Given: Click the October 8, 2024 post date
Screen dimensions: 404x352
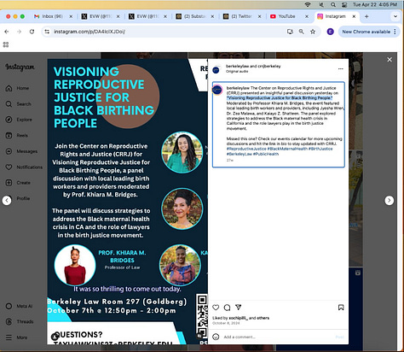Looking at the screenshot, I should (226, 323).
